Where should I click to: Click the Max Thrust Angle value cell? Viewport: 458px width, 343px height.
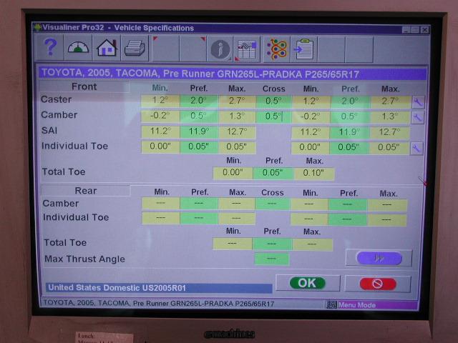[272, 259]
